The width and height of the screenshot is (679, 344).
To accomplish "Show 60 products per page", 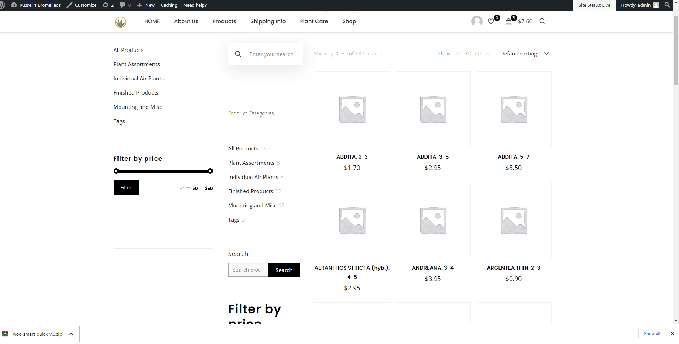I will point(478,54).
